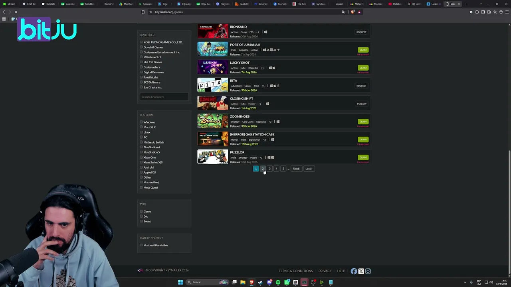511x287 pixels.
Task: Click the volume icon in the system tray
Action: [491, 282]
